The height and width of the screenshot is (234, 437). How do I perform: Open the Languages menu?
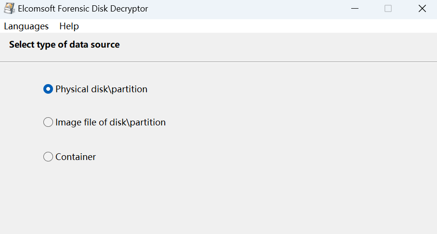(x=26, y=26)
